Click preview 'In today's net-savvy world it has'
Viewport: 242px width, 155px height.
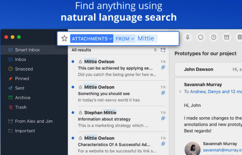109,100
